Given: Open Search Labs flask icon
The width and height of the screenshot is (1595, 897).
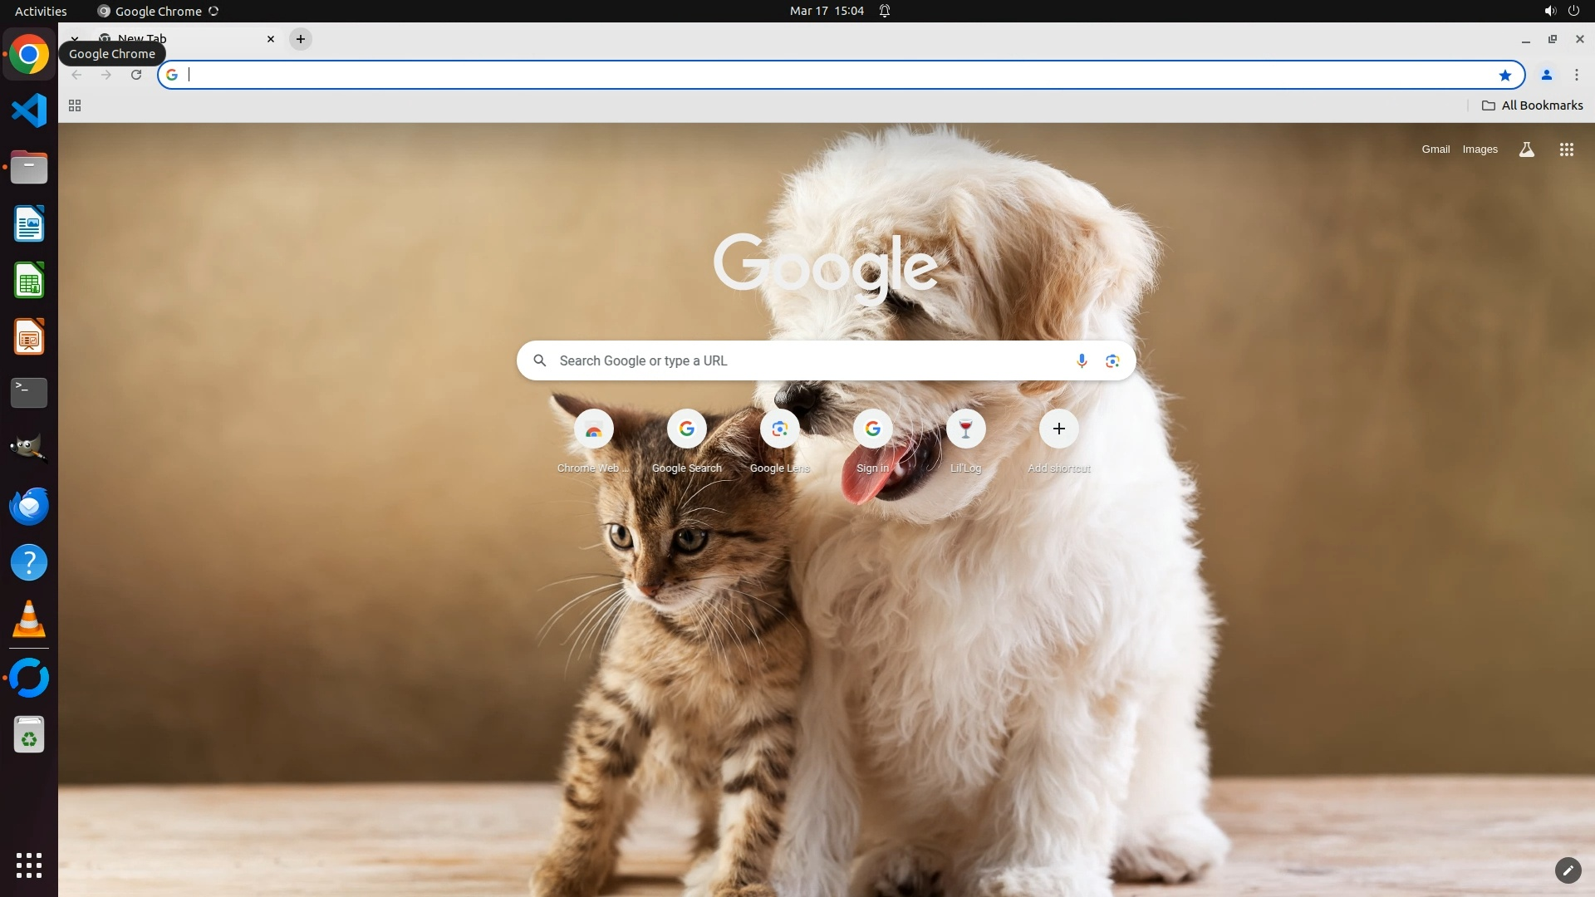Looking at the screenshot, I should [x=1526, y=149].
